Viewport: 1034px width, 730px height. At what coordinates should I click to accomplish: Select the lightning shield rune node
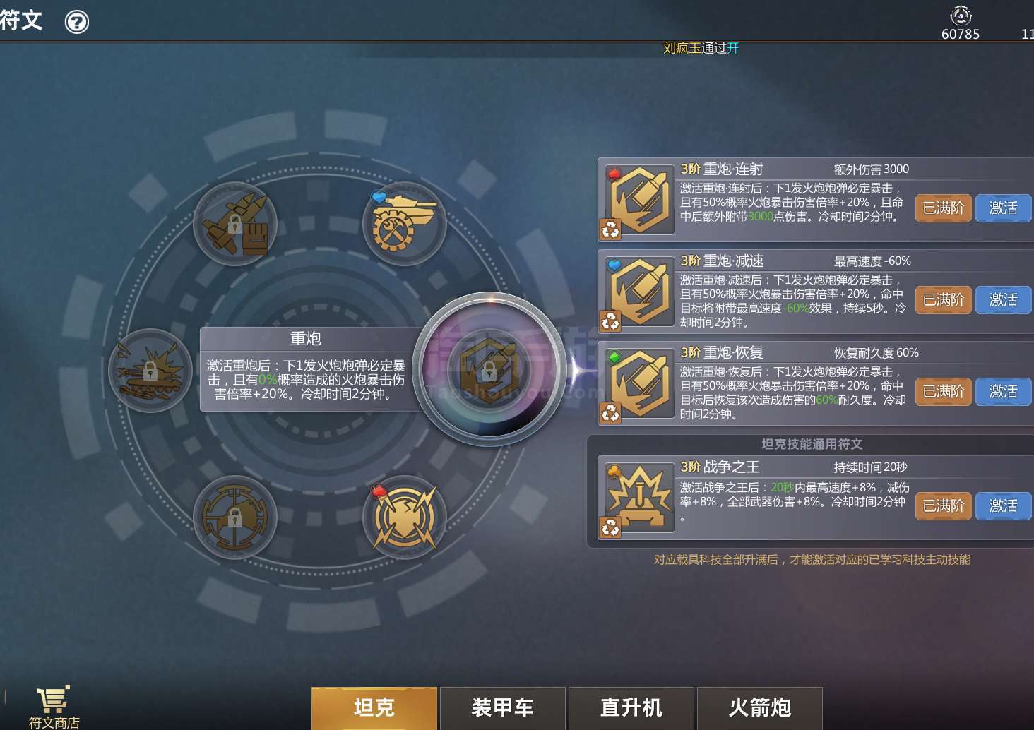(x=405, y=517)
